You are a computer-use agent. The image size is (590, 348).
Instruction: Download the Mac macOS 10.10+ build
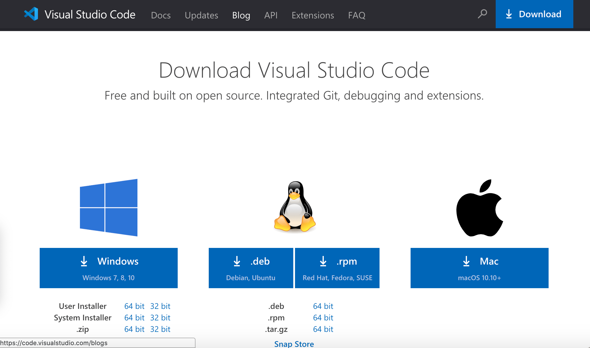(x=480, y=268)
